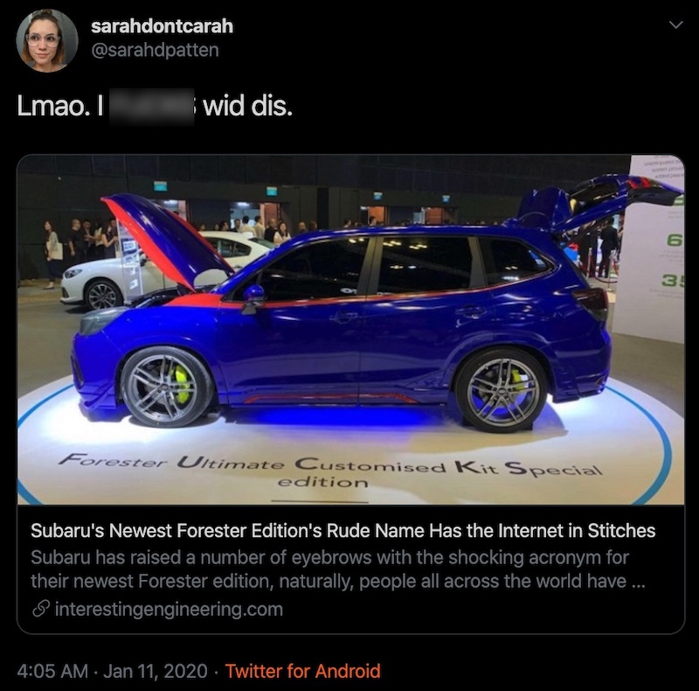Open the @sarahdpatten handle link

click(x=155, y=50)
